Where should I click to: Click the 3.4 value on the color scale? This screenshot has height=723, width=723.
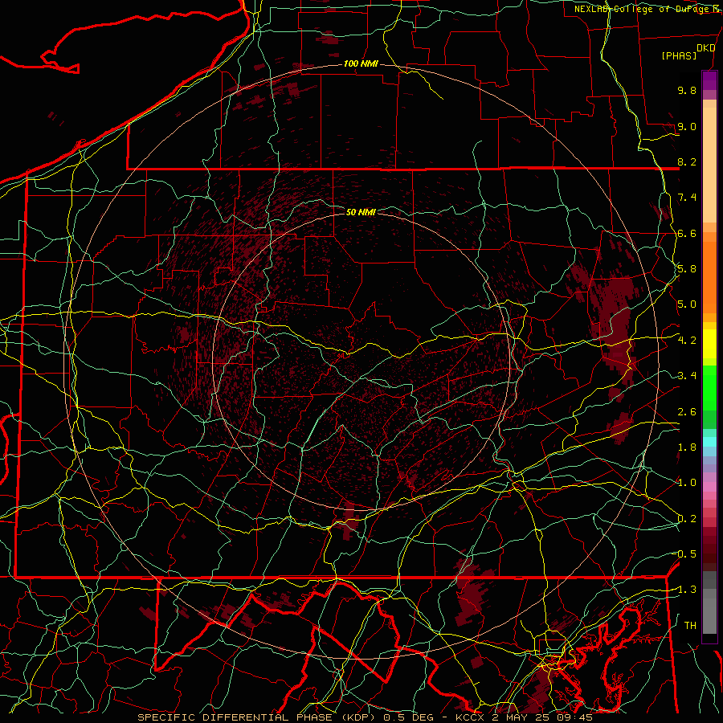tap(687, 376)
